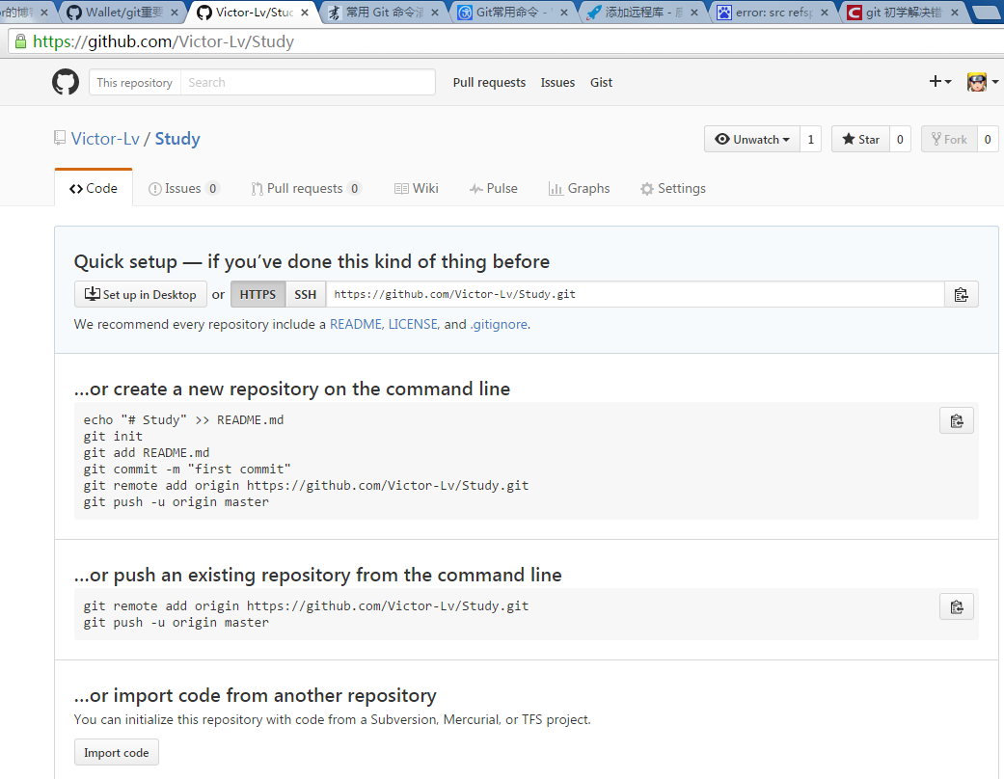1004x779 pixels.
Task: Switch to the 添加远程库 browser tab
Action: click(x=643, y=13)
